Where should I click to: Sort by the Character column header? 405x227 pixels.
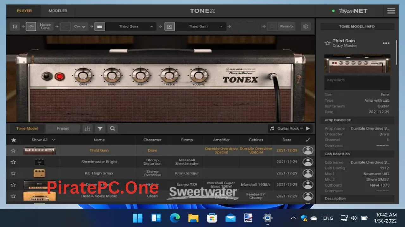point(152,140)
